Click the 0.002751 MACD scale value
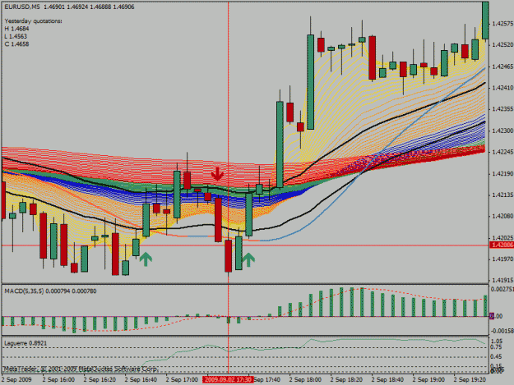The width and height of the screenshot is (514, 385). pyautogui.click(x=502, y=289)
